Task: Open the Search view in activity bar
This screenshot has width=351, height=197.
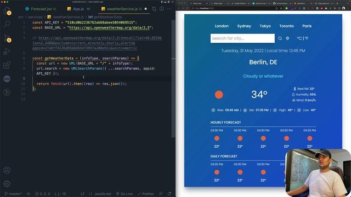Action: coord(7,24)
